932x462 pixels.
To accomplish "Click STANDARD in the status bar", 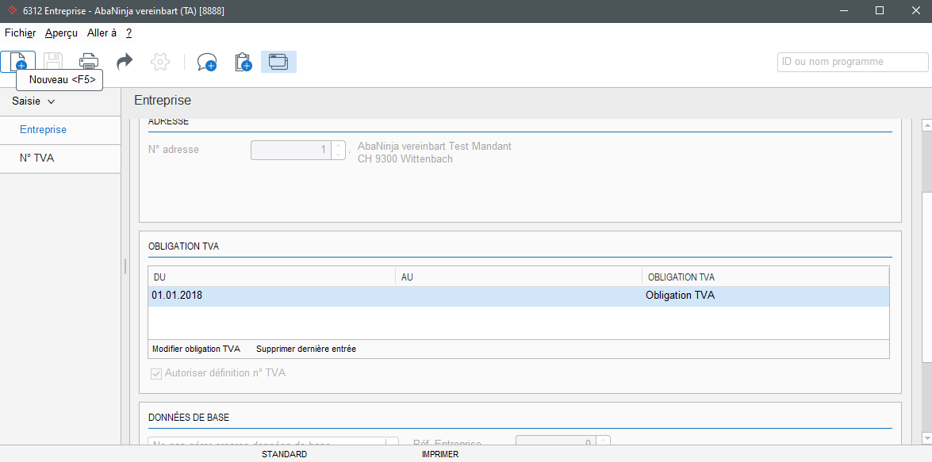I will (x=284, y=454).
